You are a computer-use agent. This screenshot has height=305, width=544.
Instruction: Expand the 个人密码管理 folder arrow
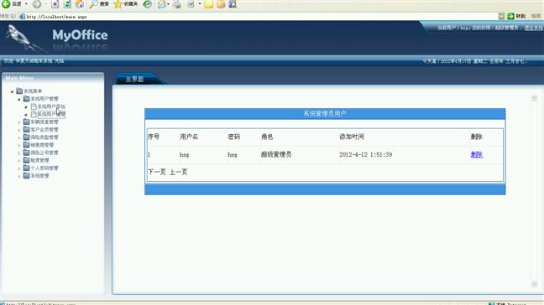(19, 168)
